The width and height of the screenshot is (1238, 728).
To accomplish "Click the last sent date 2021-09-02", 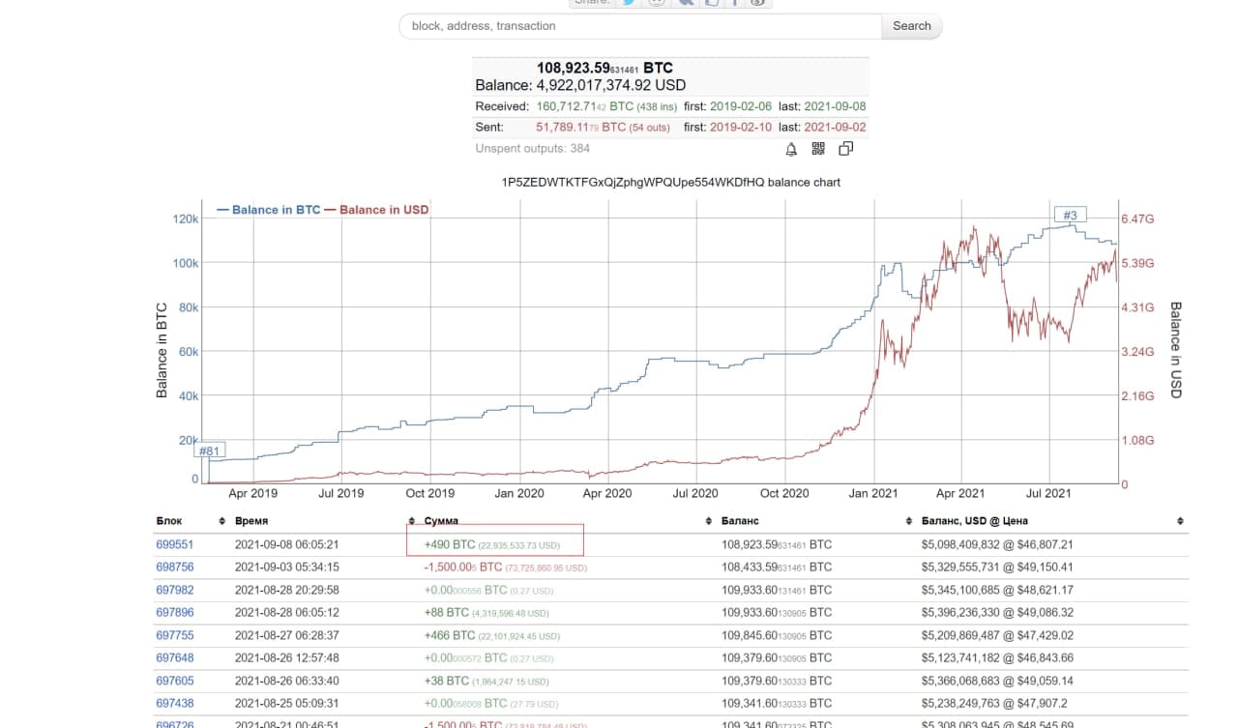I will tap(835, 127).
